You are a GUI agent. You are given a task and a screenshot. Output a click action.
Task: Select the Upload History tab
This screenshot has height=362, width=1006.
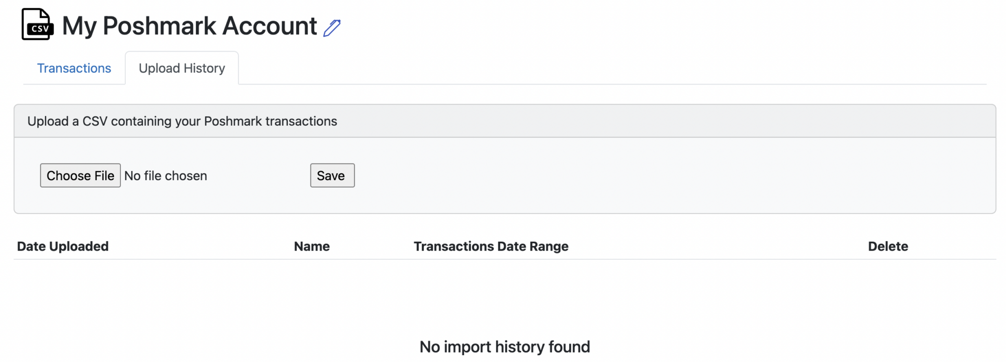pos(182,68)
